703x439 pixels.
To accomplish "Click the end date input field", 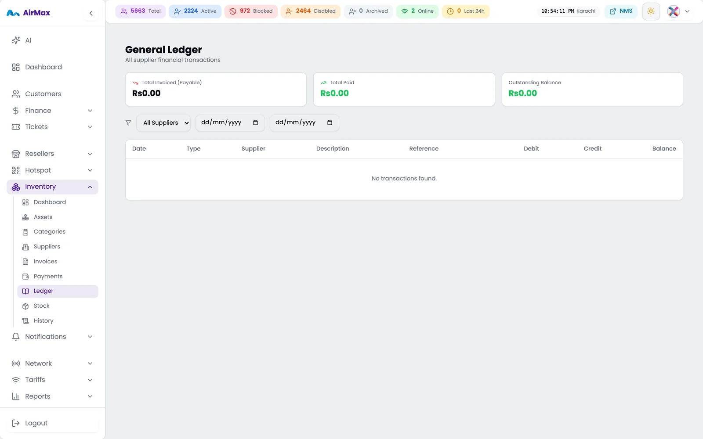I will point(304,123).
